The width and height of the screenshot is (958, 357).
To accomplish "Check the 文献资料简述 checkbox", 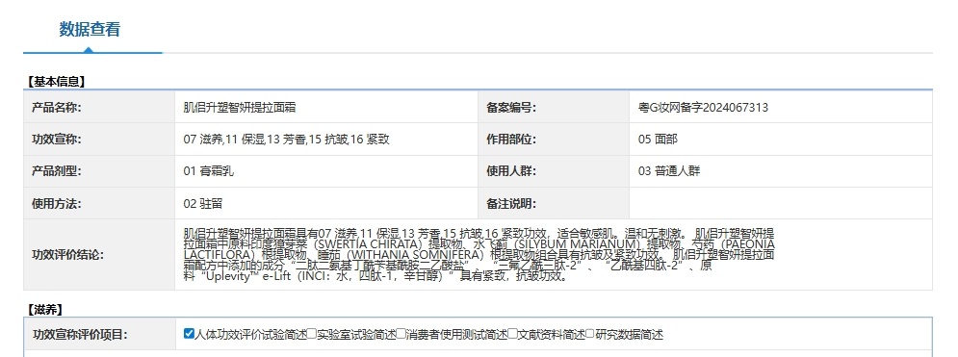I will (x=512, y=334).
